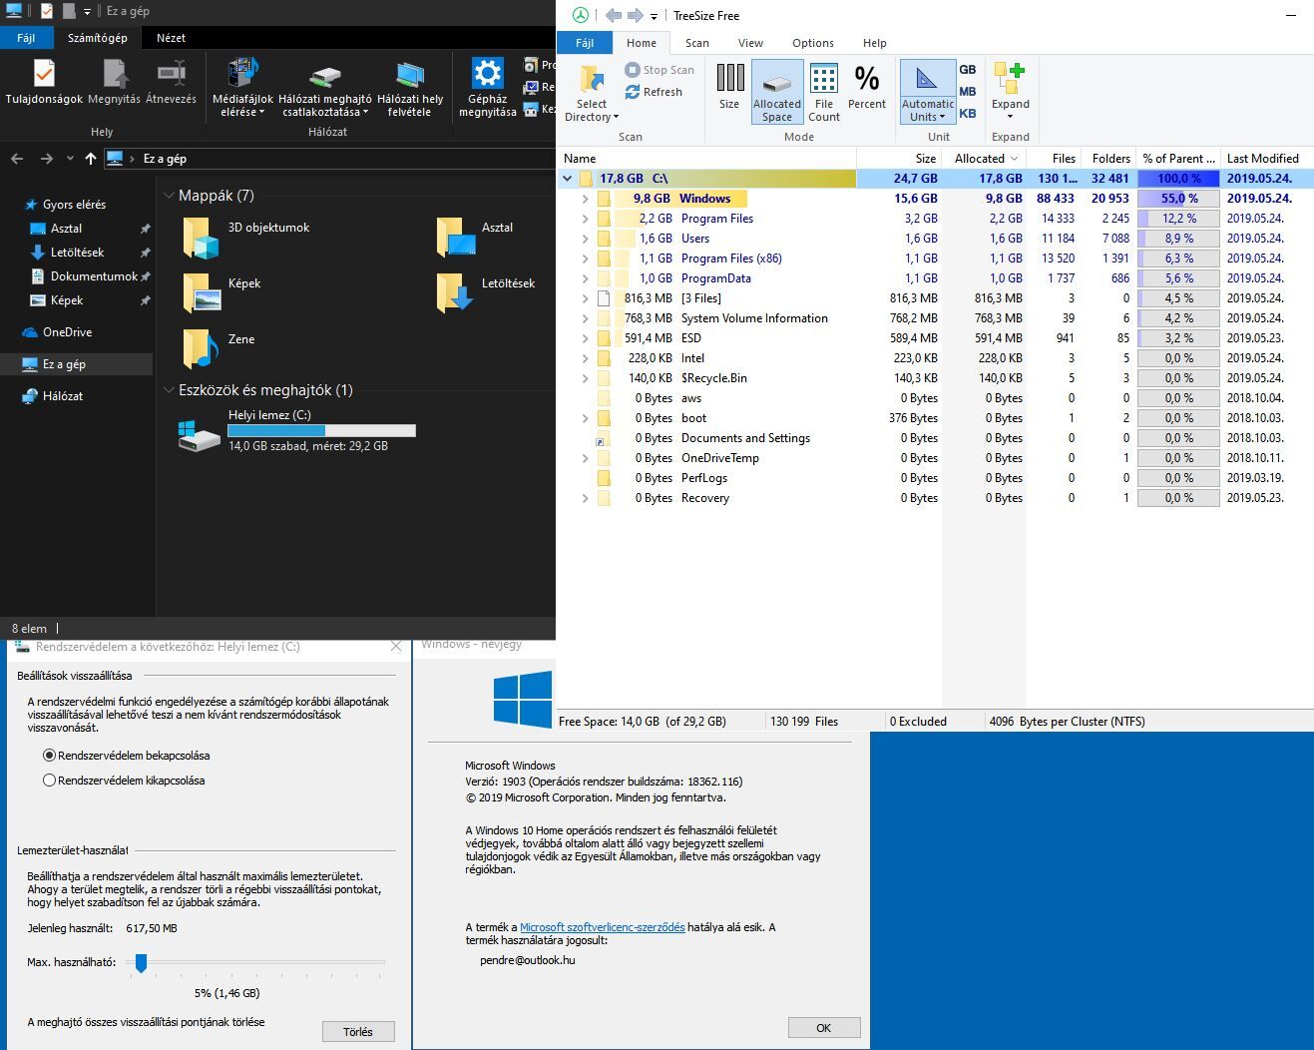The width and height of the screenshot is (1314, 1050).
Task: Open TreeSize View tab
Action: tap(750, 43)
